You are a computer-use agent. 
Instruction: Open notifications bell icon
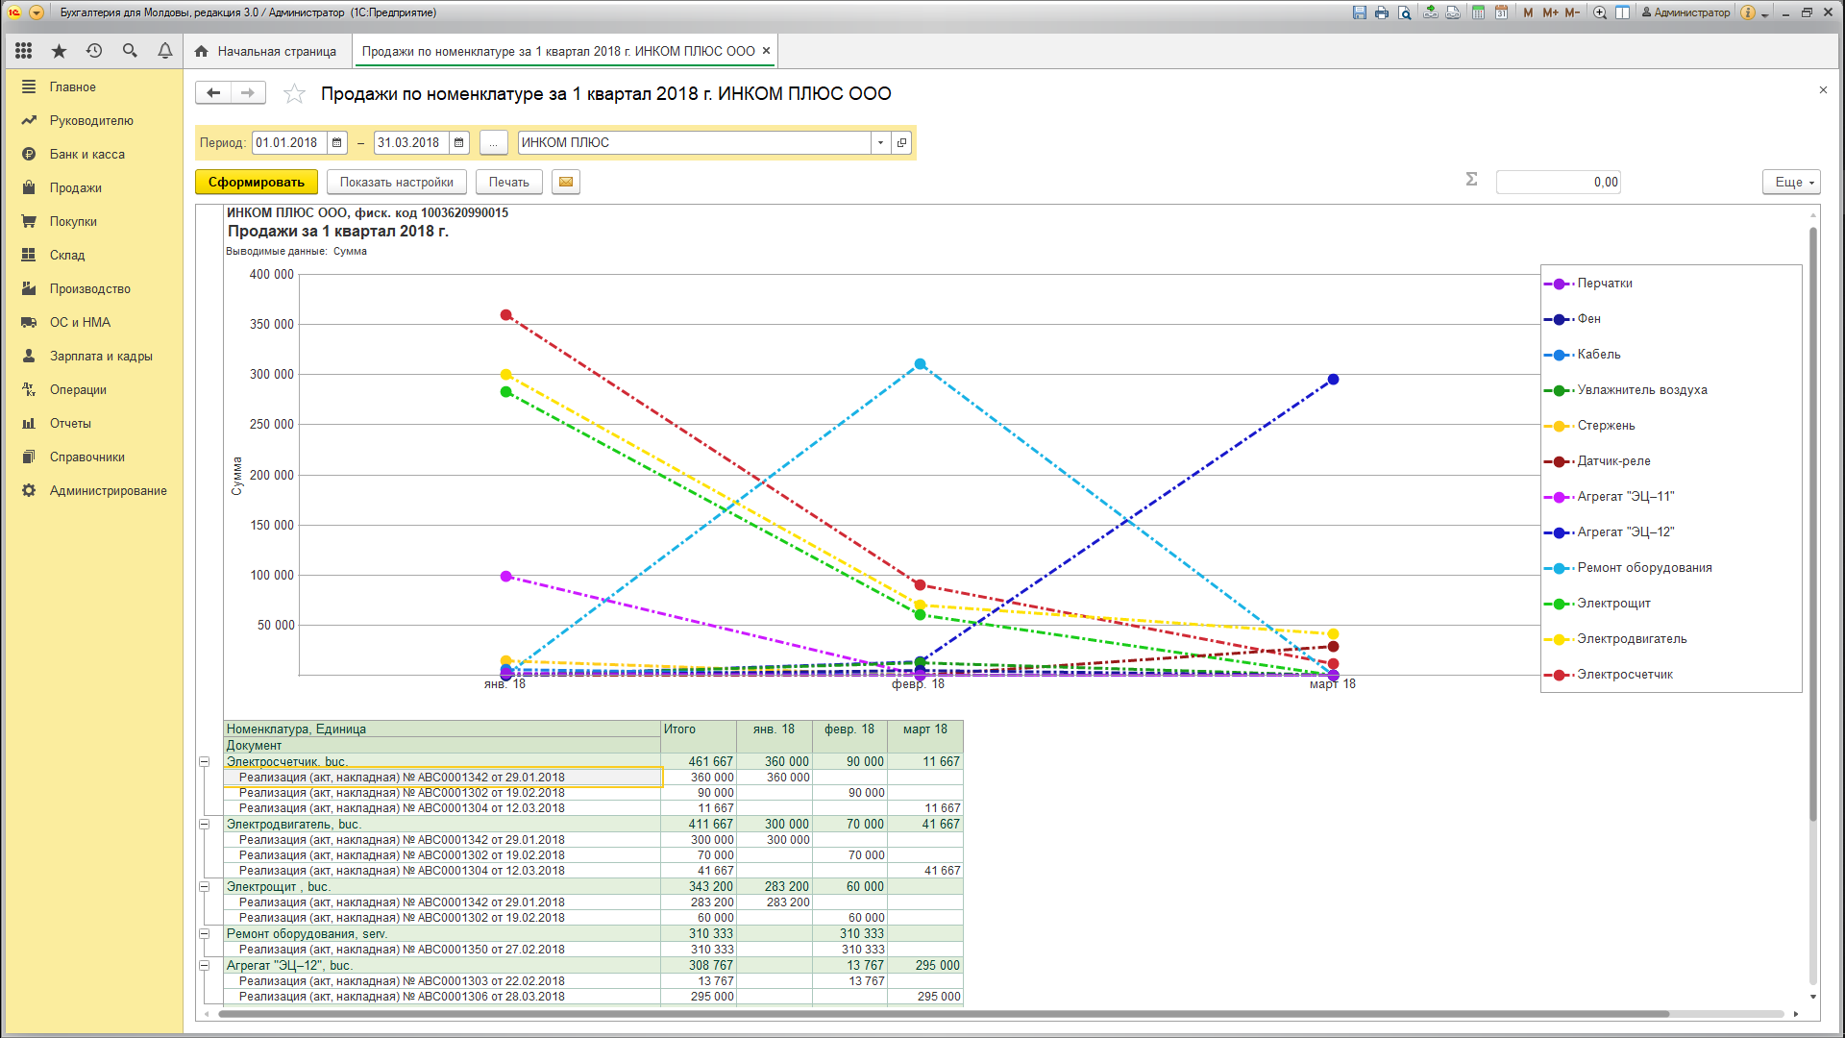(165, 51)
